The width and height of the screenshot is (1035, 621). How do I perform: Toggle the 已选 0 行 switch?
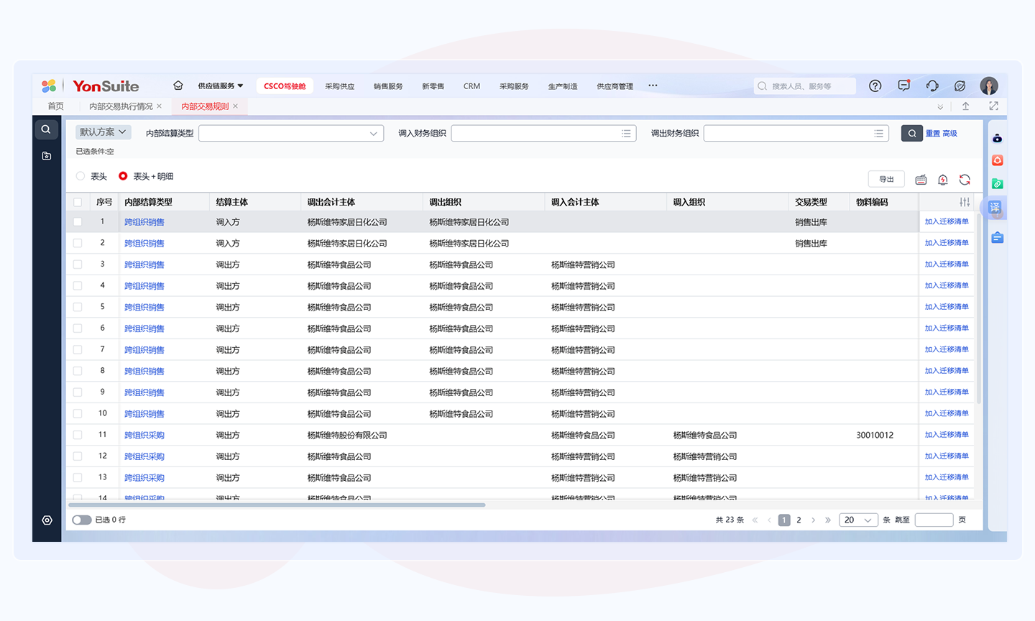[82, 520]
